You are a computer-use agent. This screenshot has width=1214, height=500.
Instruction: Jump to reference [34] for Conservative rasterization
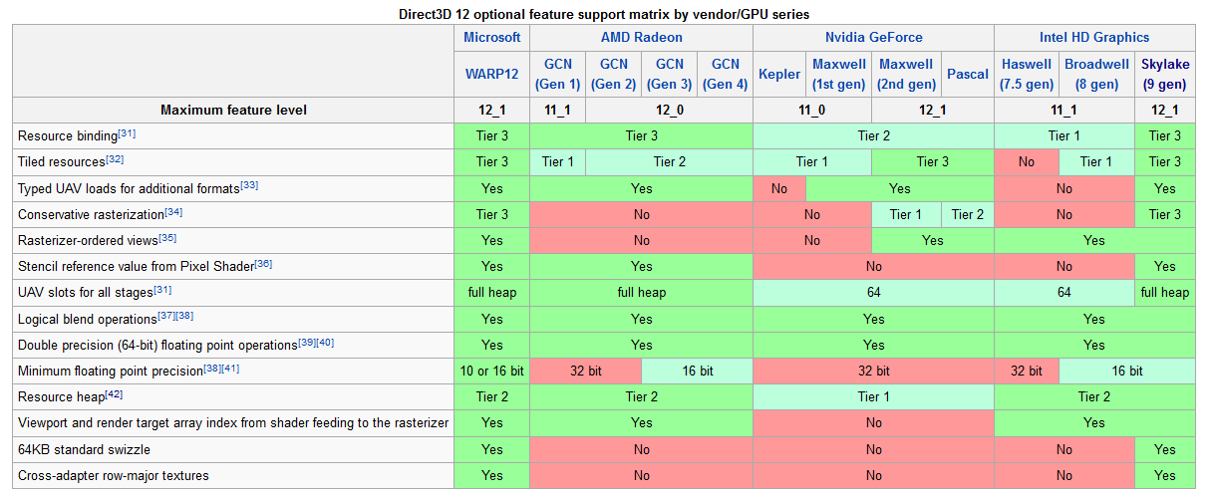tap(174, 211)
